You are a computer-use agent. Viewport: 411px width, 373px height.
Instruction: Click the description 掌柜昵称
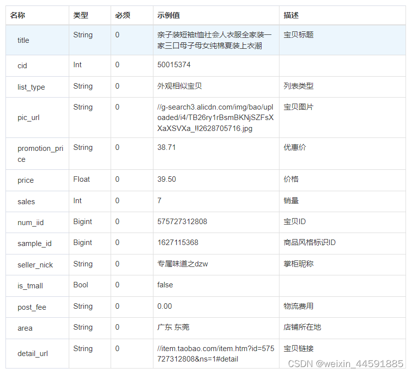click(x=298, y=264)
